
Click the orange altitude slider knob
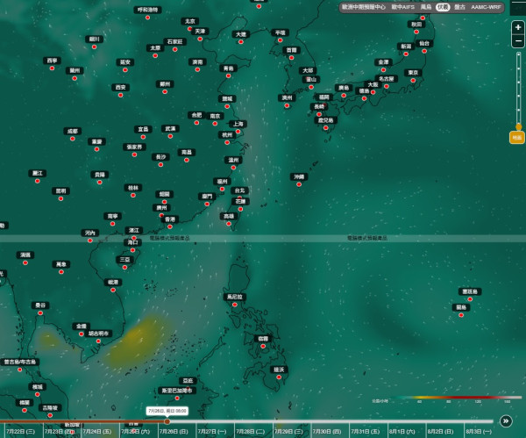pos(519,126)
